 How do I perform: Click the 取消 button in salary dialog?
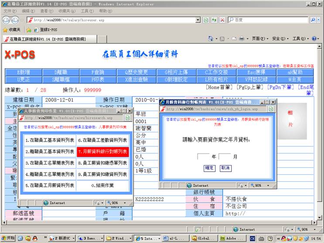coord(225,168)
